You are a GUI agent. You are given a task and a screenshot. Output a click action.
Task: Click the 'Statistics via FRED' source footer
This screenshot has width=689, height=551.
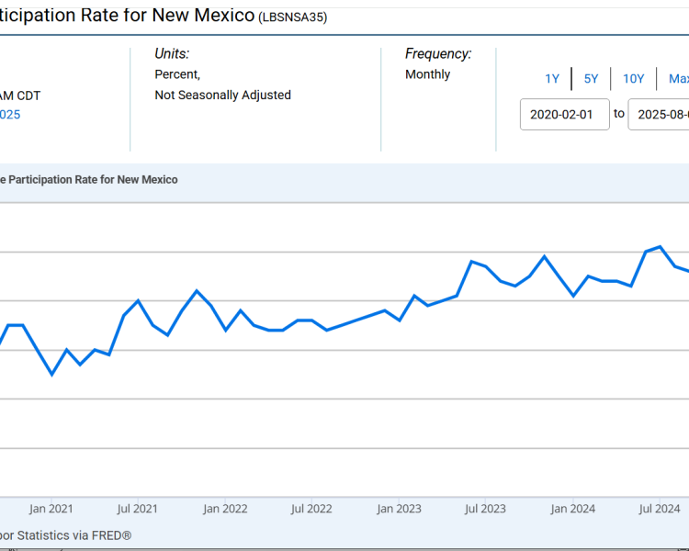point(65,534)
